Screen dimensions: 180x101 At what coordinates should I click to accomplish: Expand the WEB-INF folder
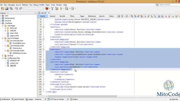5,31
